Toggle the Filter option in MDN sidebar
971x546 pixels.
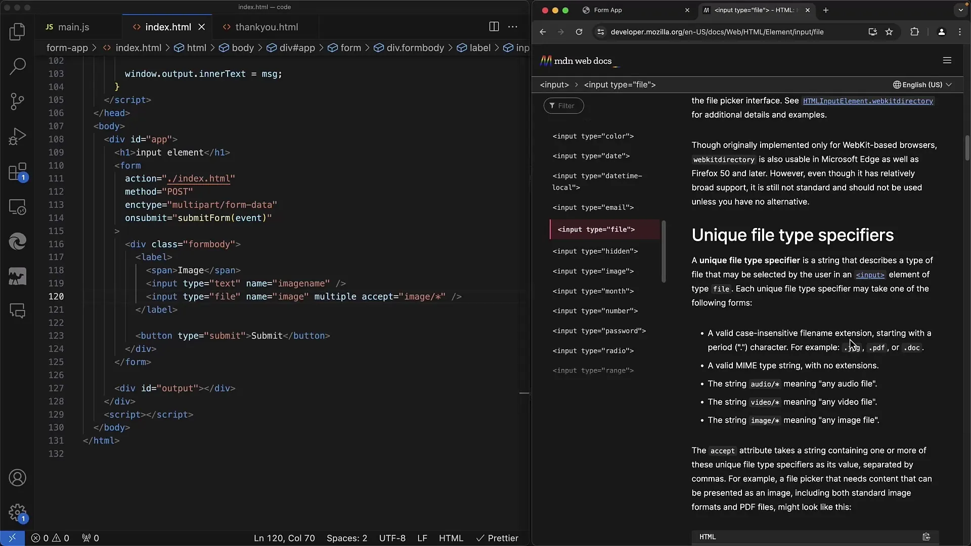point(563,105)
